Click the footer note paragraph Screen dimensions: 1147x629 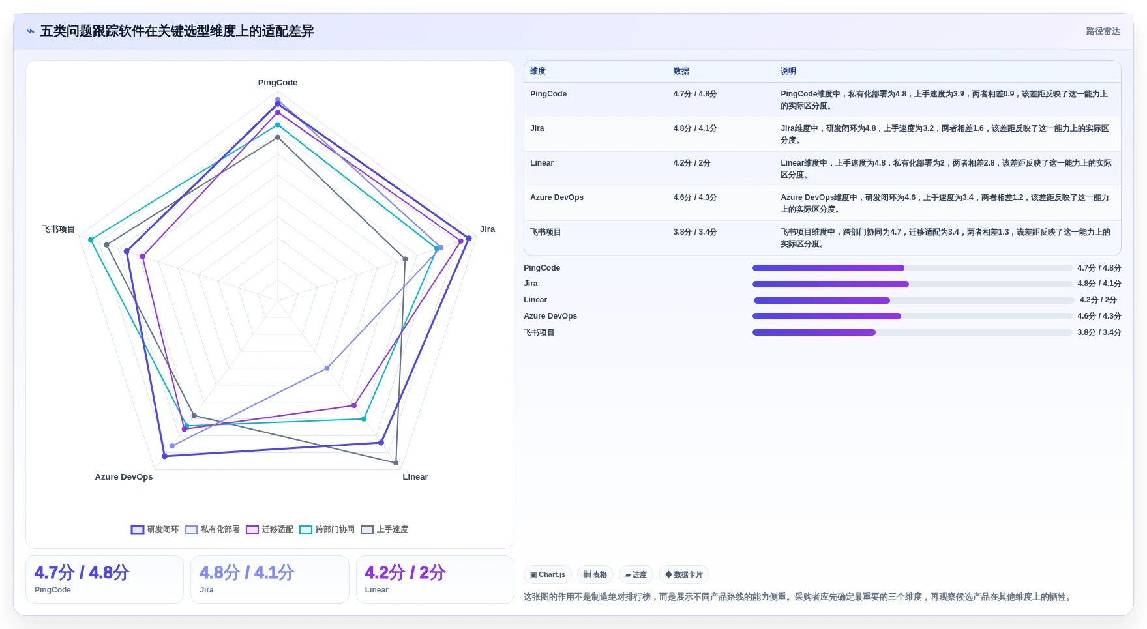799,597
